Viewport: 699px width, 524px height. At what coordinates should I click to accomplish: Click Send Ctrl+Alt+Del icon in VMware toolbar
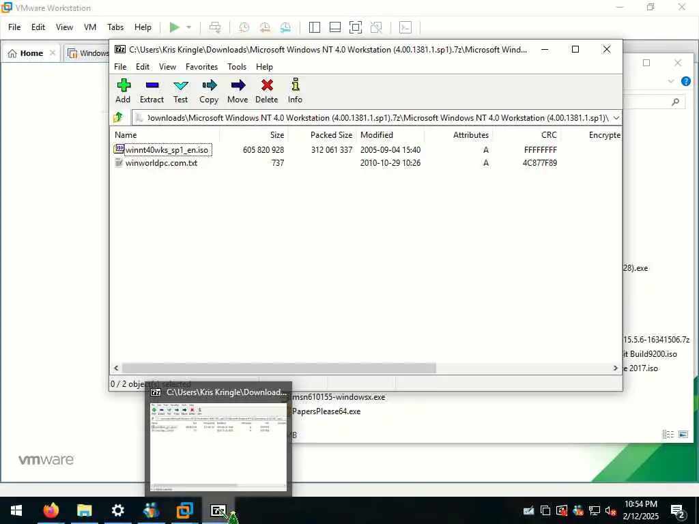[x=215, y=27]
